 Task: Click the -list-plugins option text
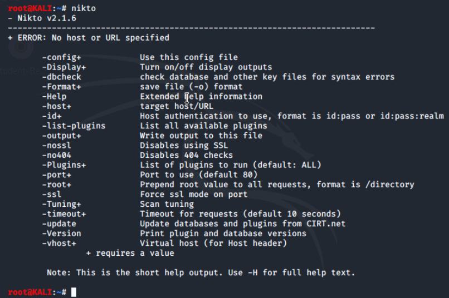point(74,126)
